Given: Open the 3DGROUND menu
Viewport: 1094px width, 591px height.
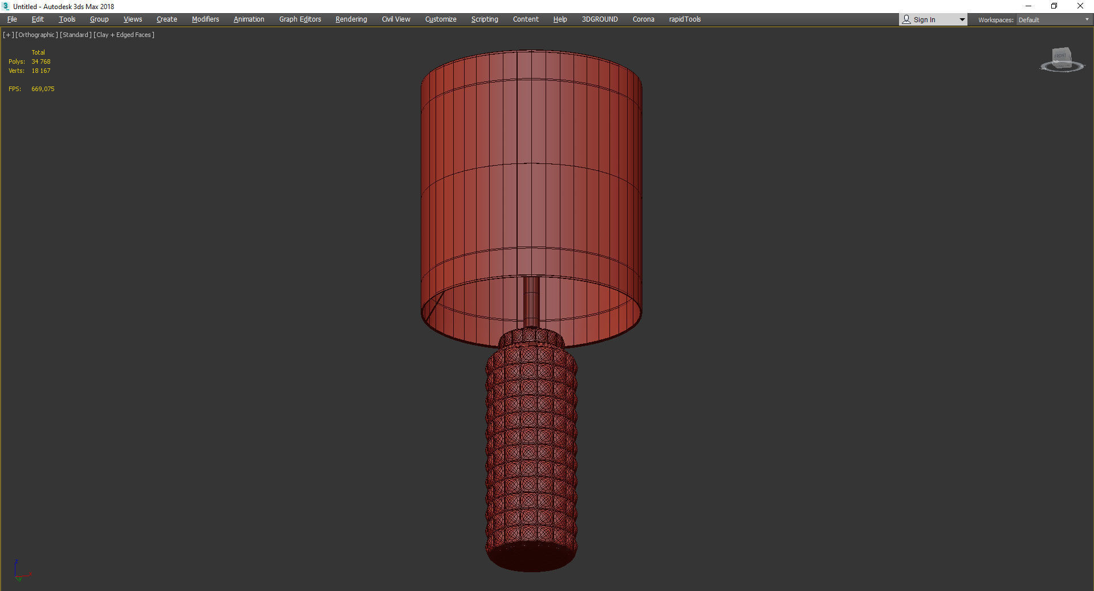Looking at the screenshot, I should point(600,19).
